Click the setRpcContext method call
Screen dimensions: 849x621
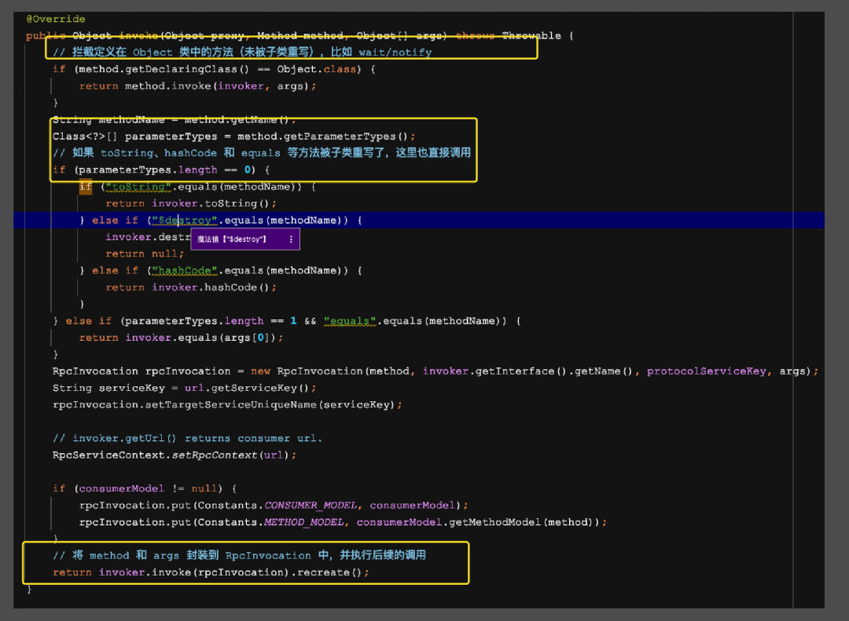click(x=214, y=455)
